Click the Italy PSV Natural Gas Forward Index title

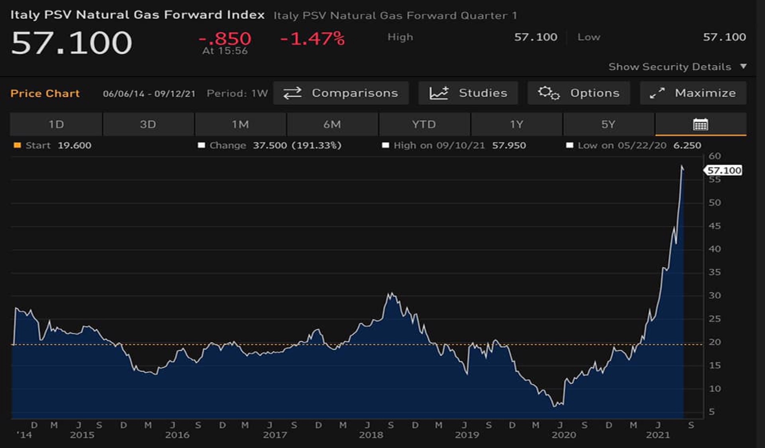(137, 15)
